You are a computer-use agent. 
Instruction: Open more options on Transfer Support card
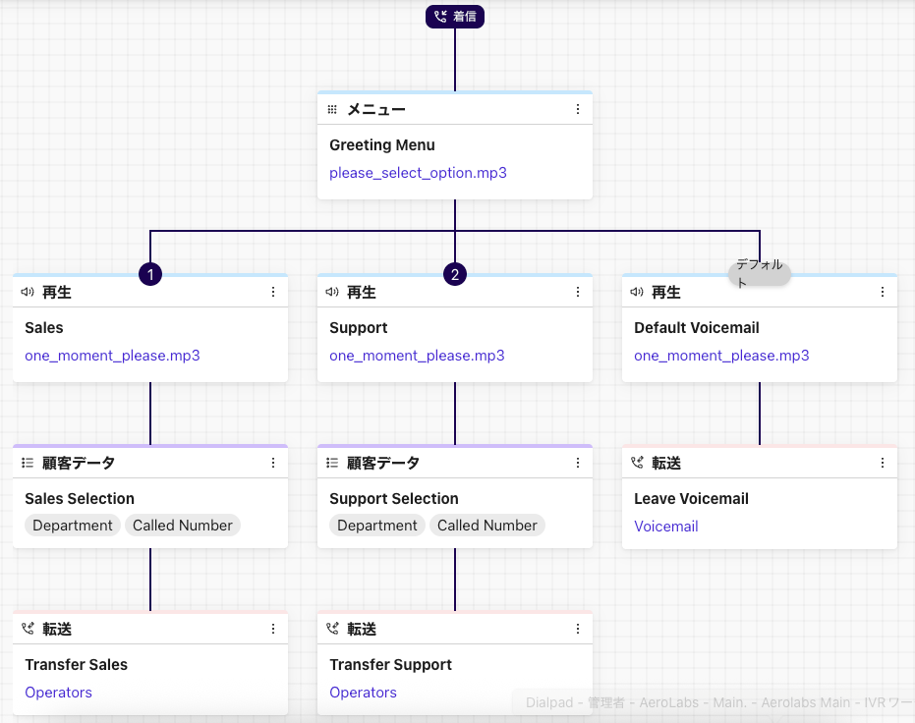click(578, 629)
